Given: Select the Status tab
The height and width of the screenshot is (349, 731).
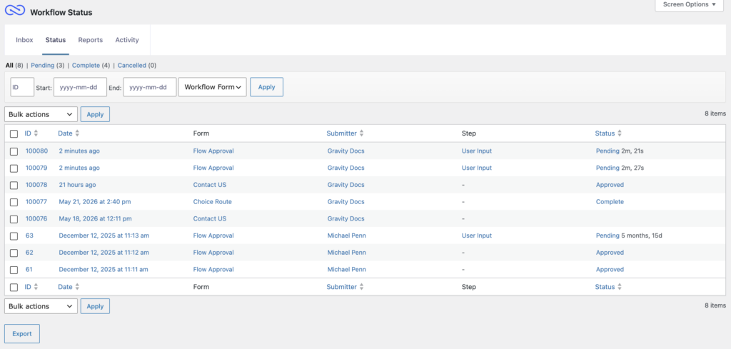Looking at the screenshot, I should [x=56, y=40].
